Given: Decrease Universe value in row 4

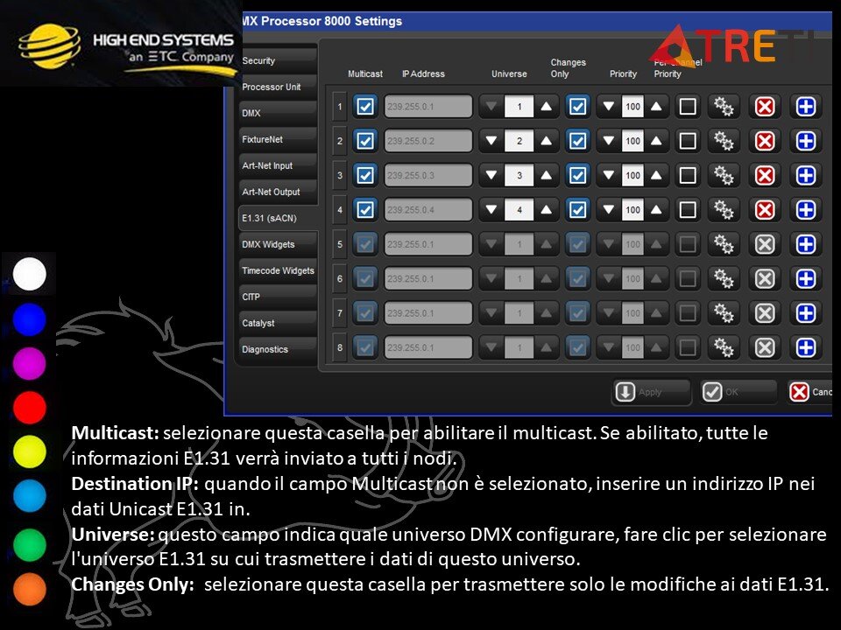Looking at the screenshot, I should tap(491, 210).
